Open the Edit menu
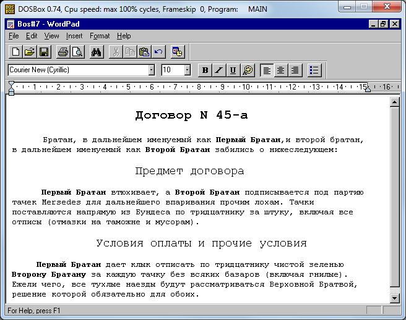This screenshot has width=406, height=320. click(x=32, y=36)
